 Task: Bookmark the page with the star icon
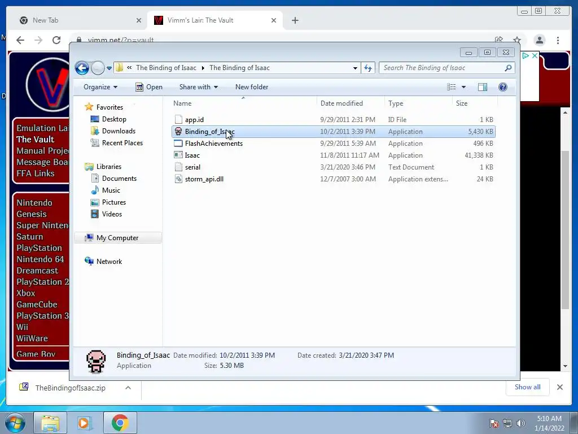(517, 40)
